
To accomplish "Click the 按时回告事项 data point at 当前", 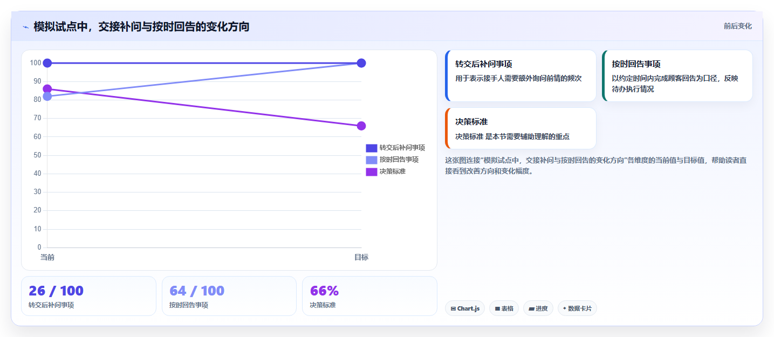I will 47,97.
